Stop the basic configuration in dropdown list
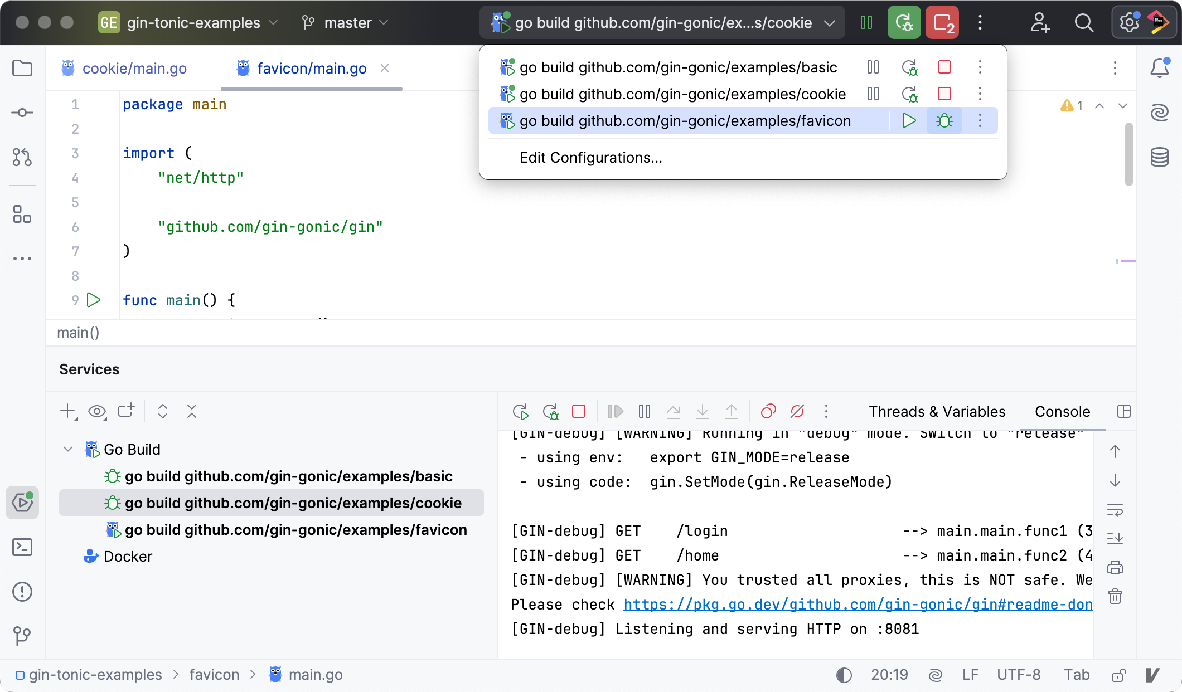Viewport: 1182px width, 692px height. pyautogui.click(x=944, y=67)
